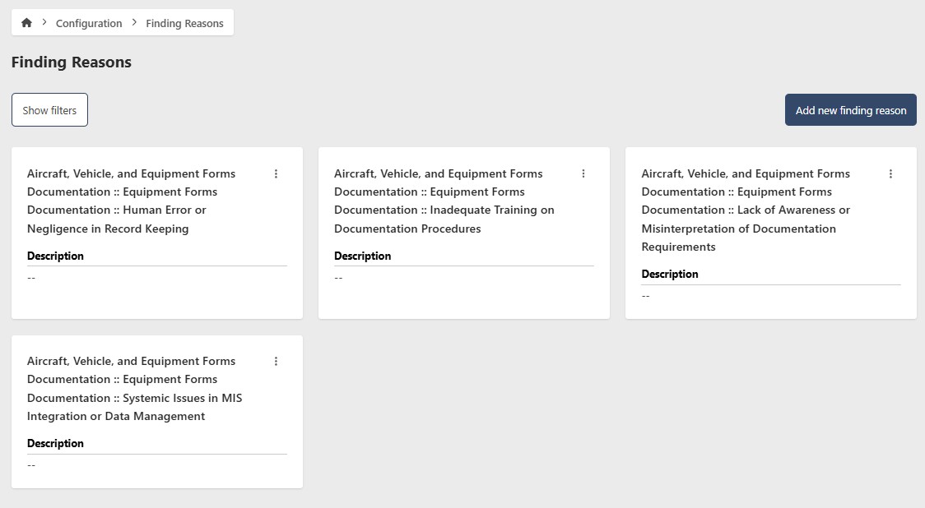Expand the Show filters panel
Image resolution: width=925 pixels, height=508 pixels.
(x=49, y=110)
